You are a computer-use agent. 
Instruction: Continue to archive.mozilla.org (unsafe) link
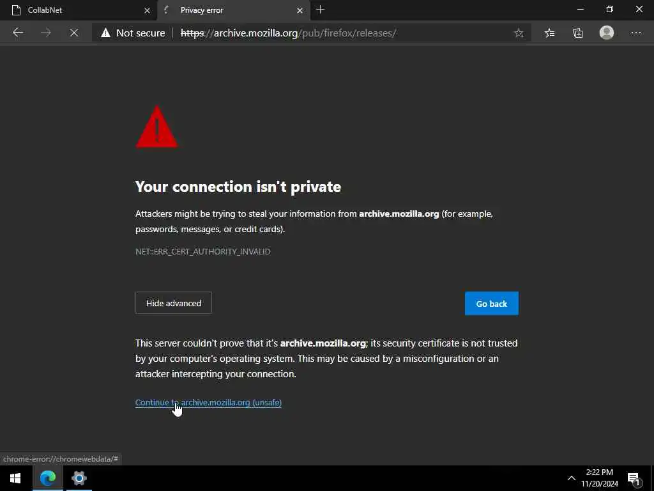tap(208, 403)
